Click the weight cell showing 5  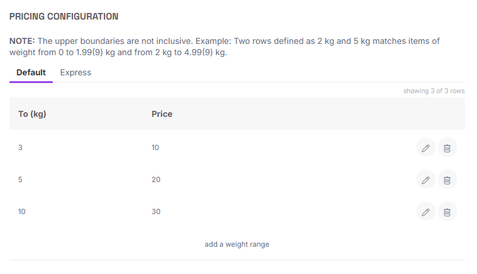click(21, 180)
